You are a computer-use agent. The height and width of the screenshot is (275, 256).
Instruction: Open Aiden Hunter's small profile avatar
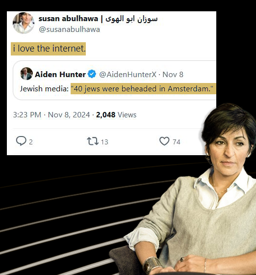[x=26, y=74]
